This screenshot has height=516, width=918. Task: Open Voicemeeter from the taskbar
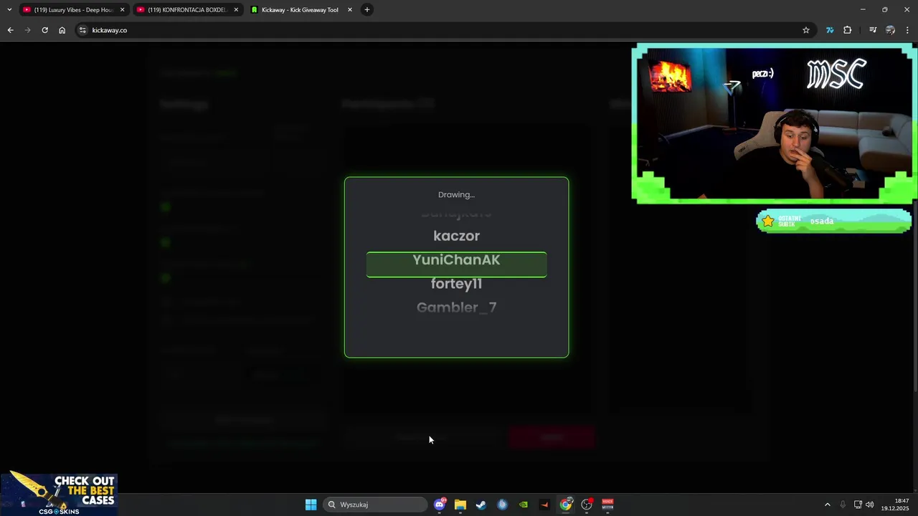point(607,505)
